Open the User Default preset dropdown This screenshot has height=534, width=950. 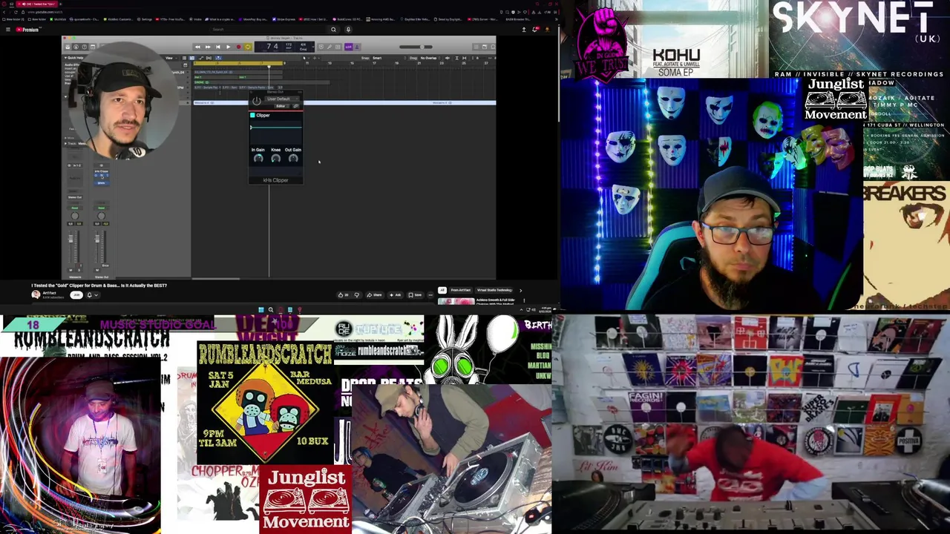point(282,99)
